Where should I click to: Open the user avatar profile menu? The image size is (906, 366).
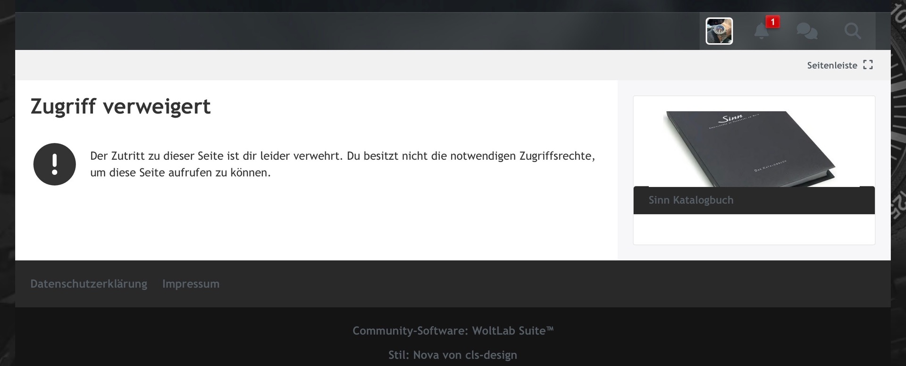coord(719,31)
